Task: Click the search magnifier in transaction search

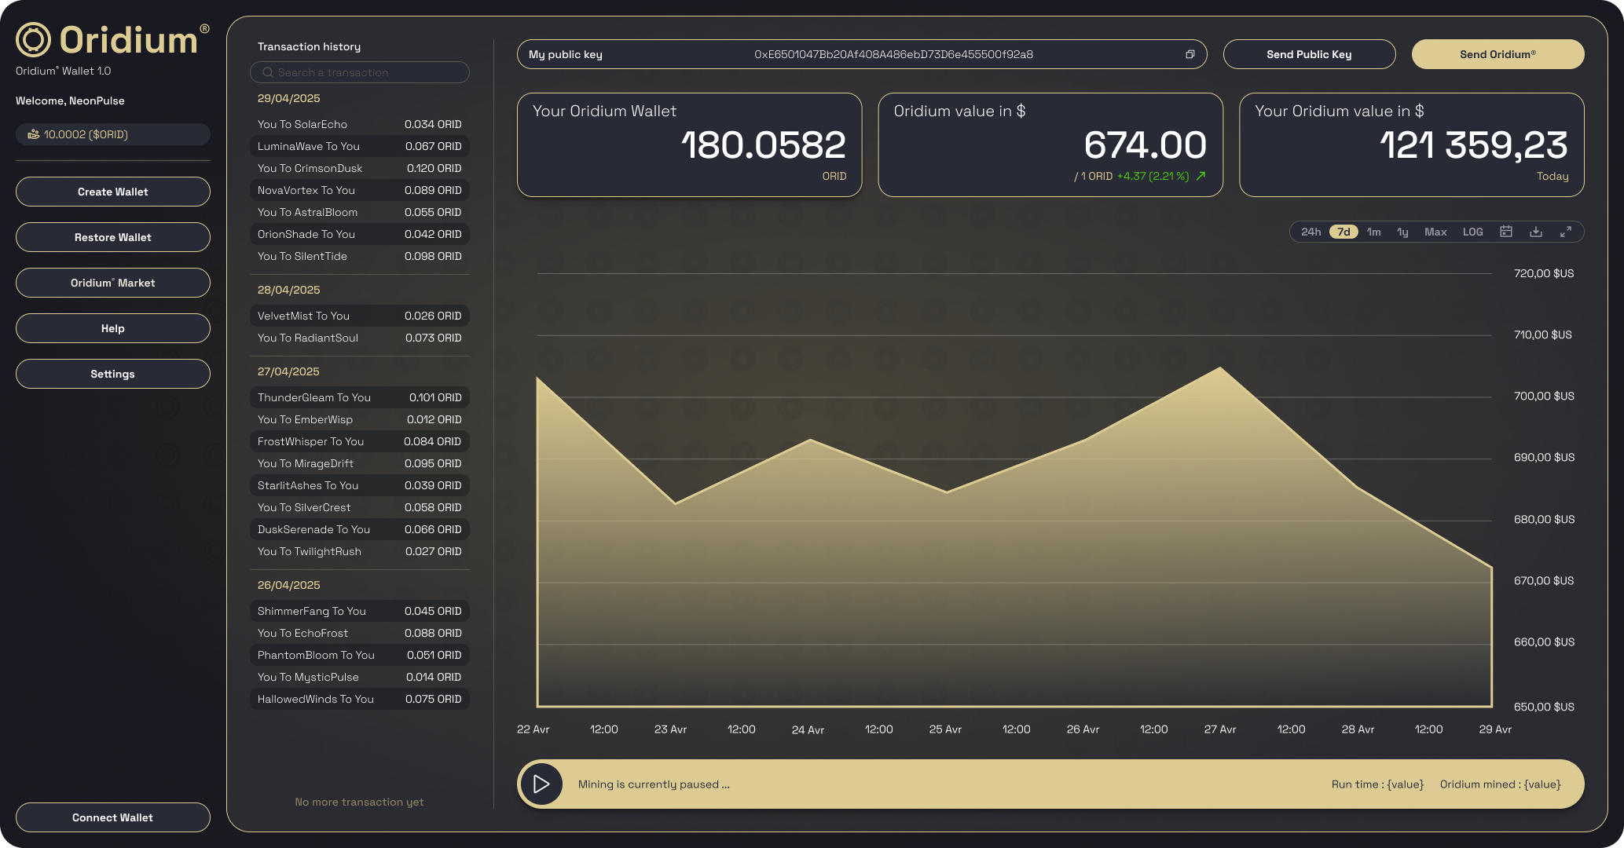Action: coord(268,72)
